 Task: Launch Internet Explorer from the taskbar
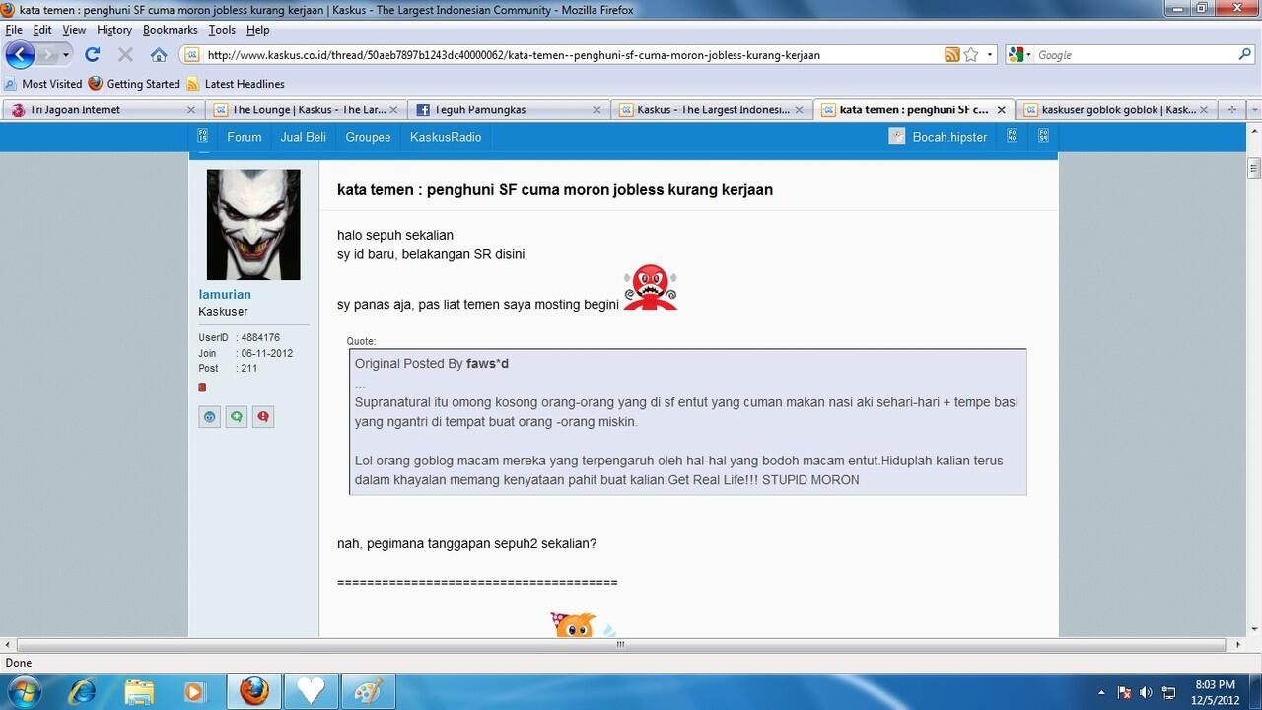click(84, 692)
